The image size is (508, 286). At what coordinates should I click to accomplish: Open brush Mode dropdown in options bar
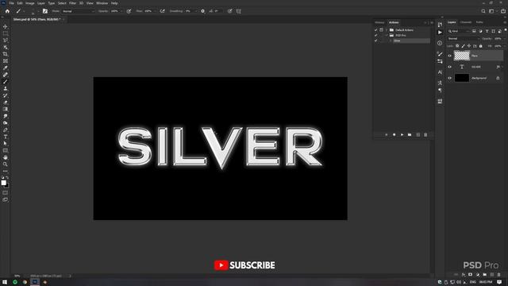pos(79,11)
